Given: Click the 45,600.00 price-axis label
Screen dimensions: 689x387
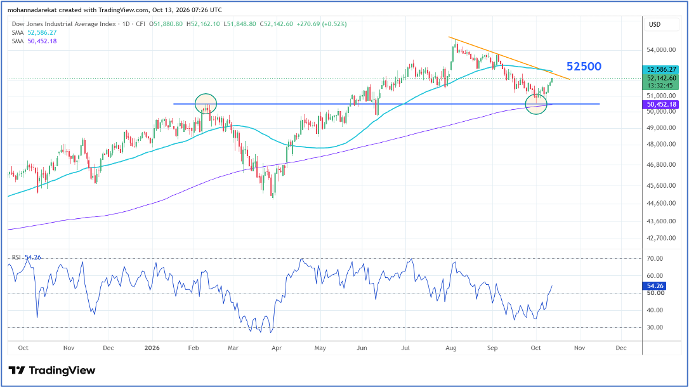Looking at the screenshot, I should point(661,185).
